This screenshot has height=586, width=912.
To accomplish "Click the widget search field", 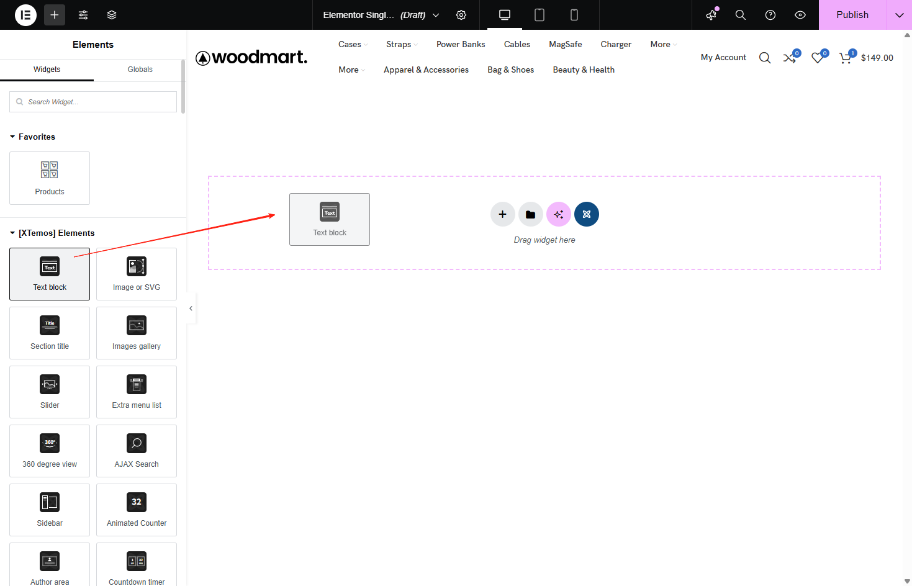I will (x=93, y=101).
